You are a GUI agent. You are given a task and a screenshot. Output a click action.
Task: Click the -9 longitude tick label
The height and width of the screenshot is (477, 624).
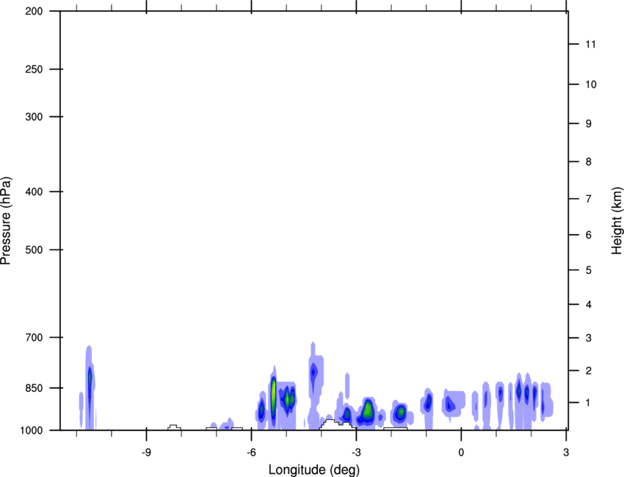pos(146,452)
